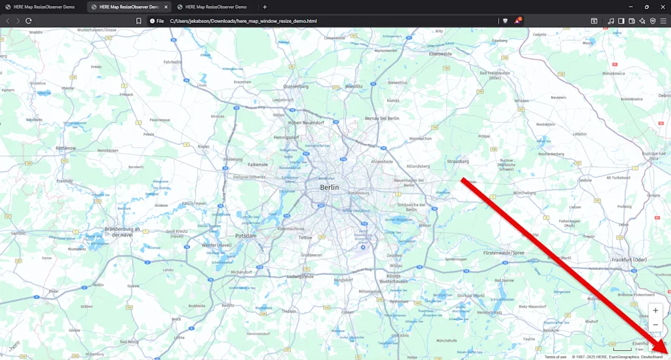
Task: Focus the address bar file path
Action: point(243,21)
